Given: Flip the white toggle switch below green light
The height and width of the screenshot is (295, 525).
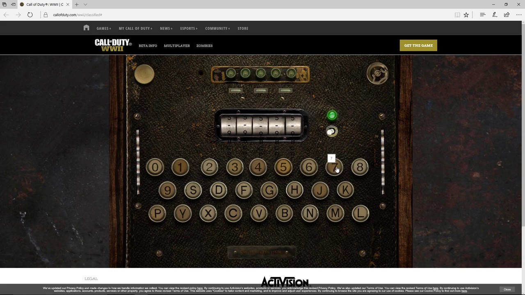Looking at the screenshot, I should tap(331, 132).
